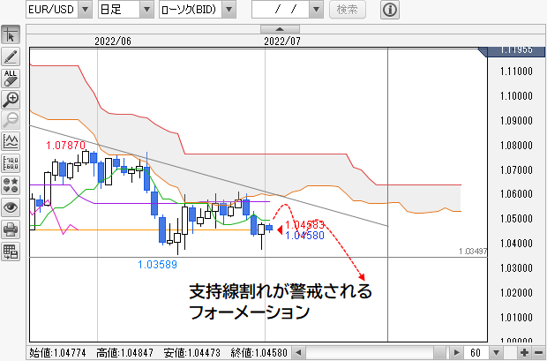Viewport: 547px width, 361px height.
Task: Click the minus button to decrease bars
Action: pos(538,353)
